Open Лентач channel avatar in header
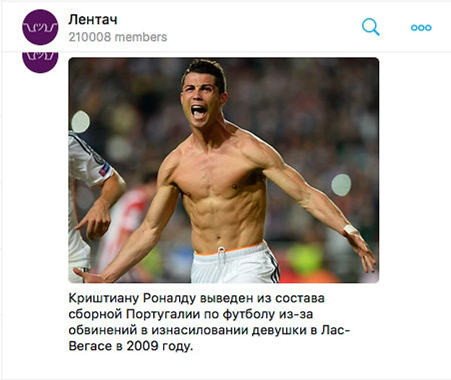This screenshot has height=380, width=451. pyautogui.click(x=40, y=27)
